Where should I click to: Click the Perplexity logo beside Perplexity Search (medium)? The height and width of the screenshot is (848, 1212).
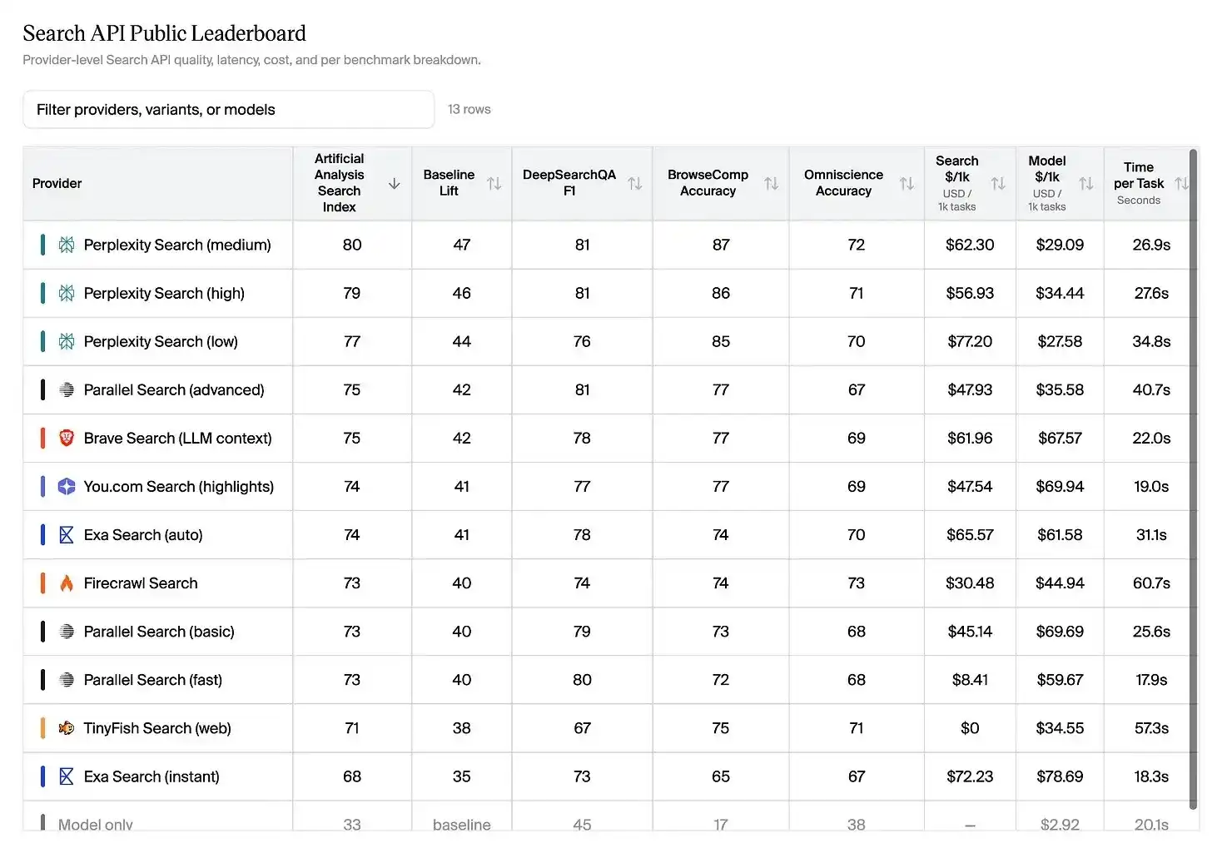click(67, 245)
